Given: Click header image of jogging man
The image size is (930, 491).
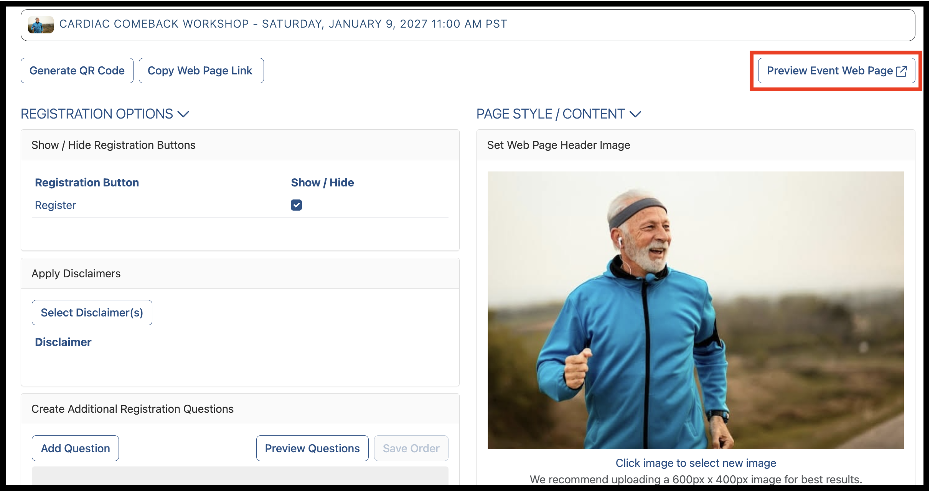Looking at the screenshot, I should [696, 310].
